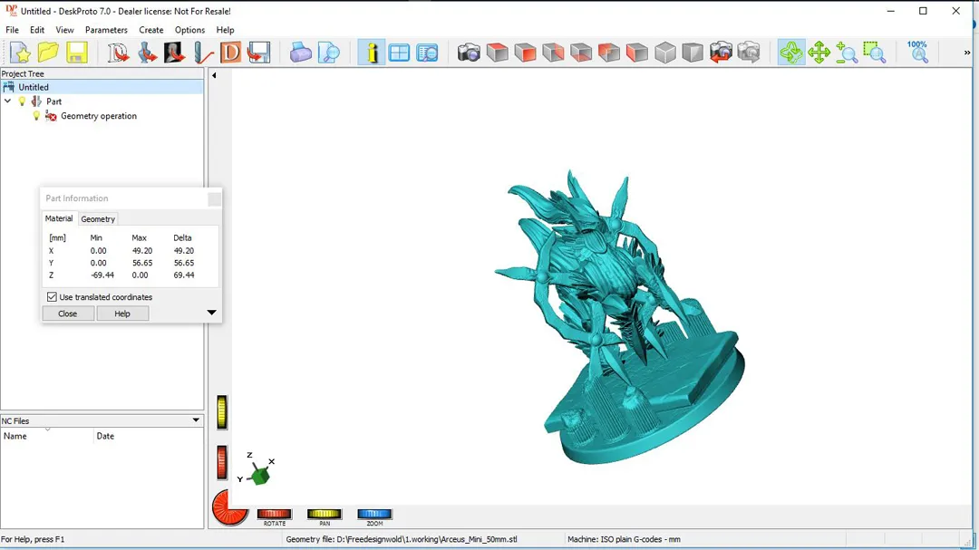
Task: Toggle the lightbulb for Geometry operation
Action: 36,115
